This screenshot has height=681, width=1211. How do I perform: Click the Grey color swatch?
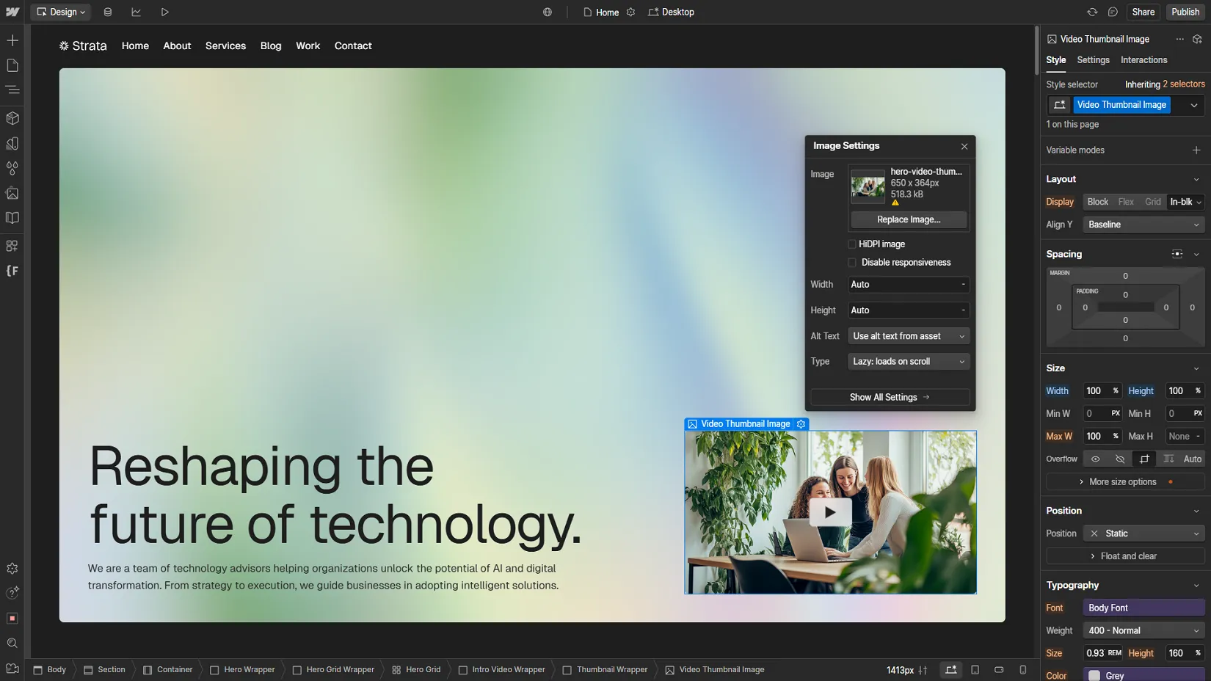[1094, 676]
